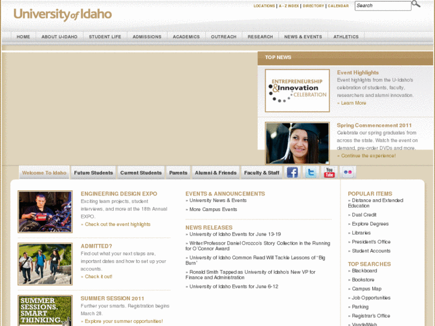The height and width of the screenshot is (326, 435).
Task: Click the Admitted students stairs photo
Action: [45, 264]
